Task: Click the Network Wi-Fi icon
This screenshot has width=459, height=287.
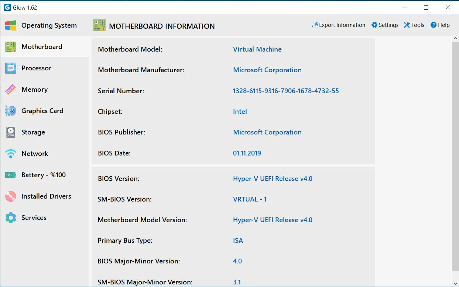Action: pyautogui.click(x=11, y=154)
